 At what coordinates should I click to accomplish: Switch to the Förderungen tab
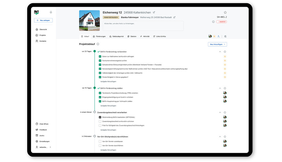99,36
